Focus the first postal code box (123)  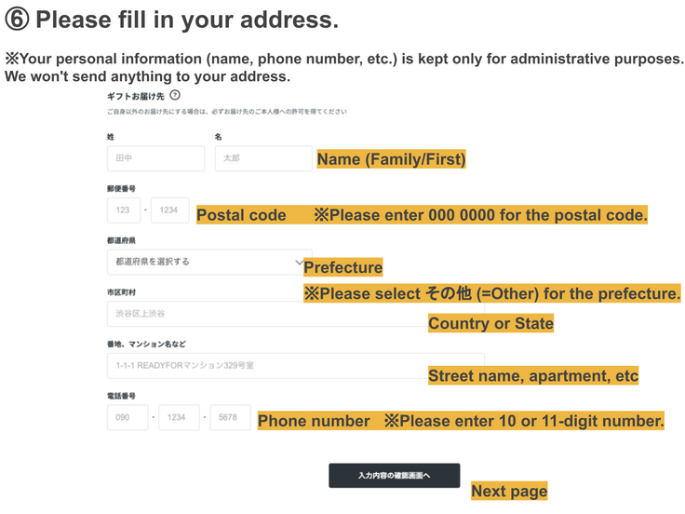[x=124, y=210]
